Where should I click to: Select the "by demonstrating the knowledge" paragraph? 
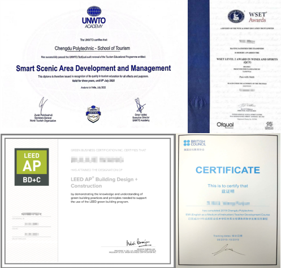[109, 198]
